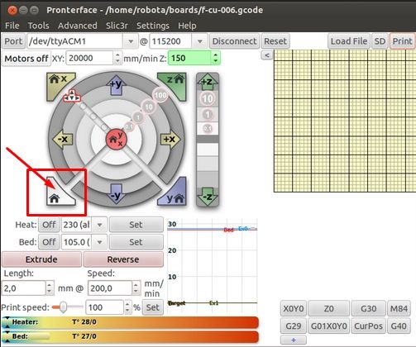Adjust extrude Speed with spinner arrows
Image resolution: width=416 pixels, height=347 pixels.
pyautogui.click(x=136, y=288)
